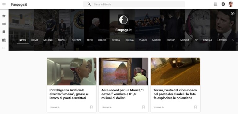
Task: Open saved bookmarks in the sidebar
Action: 4,32
